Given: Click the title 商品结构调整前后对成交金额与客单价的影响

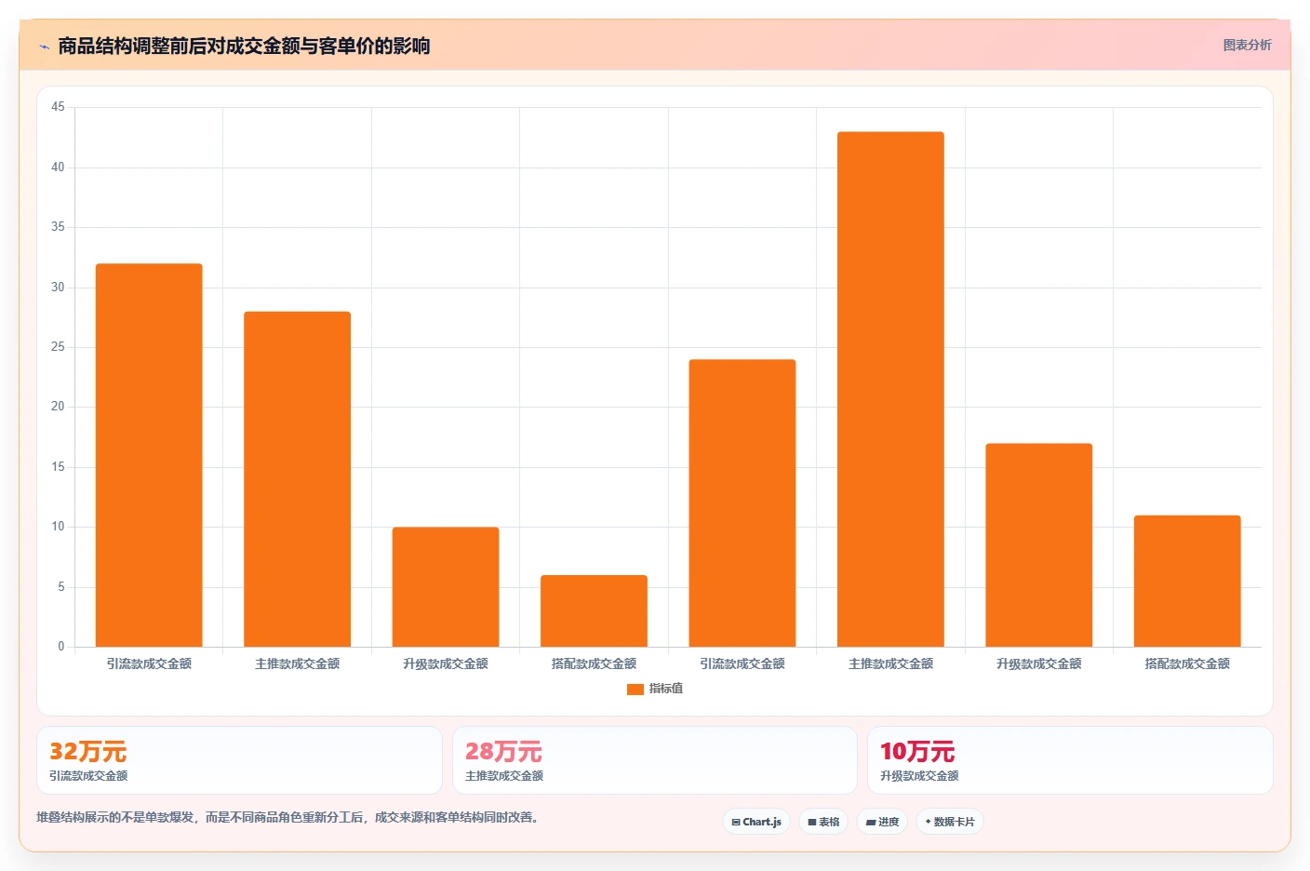Looking at the screenshot, I should click(244, 46).
